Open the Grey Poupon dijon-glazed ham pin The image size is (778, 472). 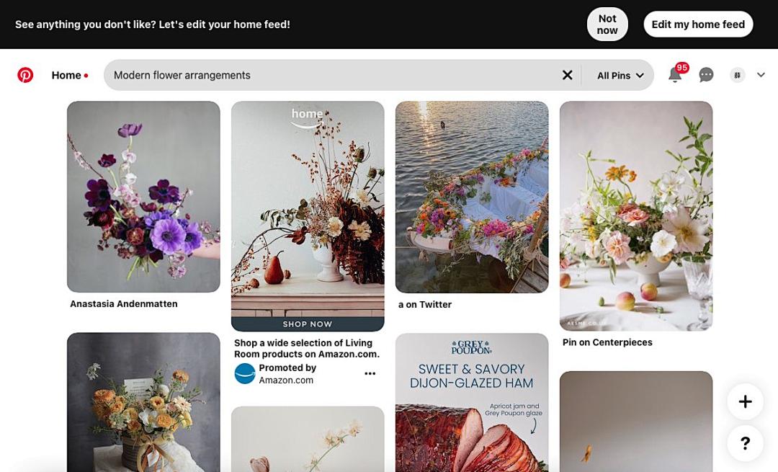472,403
